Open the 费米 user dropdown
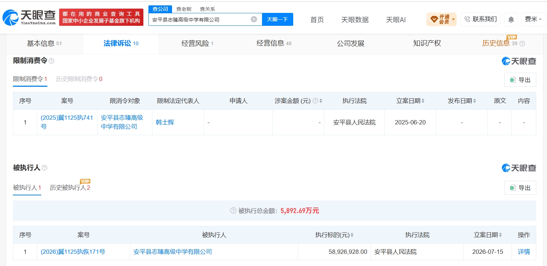This screenshot has height=266, width=547. click(534, 19)
